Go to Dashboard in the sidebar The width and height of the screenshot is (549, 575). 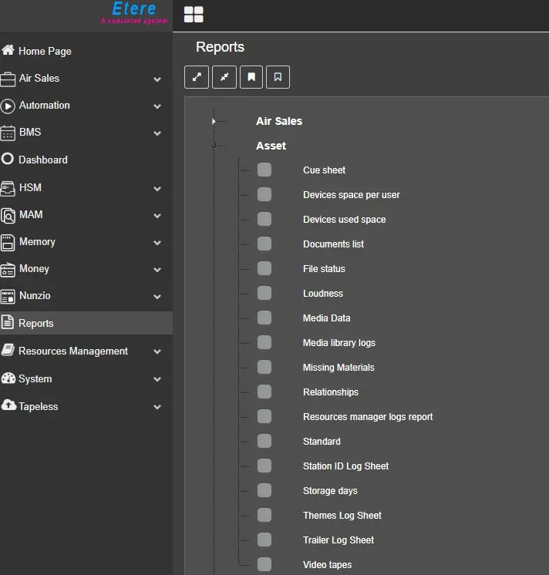[x=42, y=160]
